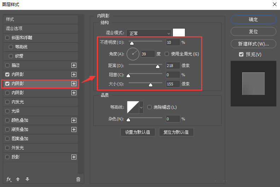Screen dimensions: 280x187
Task: Click the 设置为默认值 button
Action: click(x=138, y=132)
